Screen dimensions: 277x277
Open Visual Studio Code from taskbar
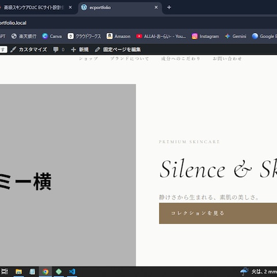tap(72, 271)
